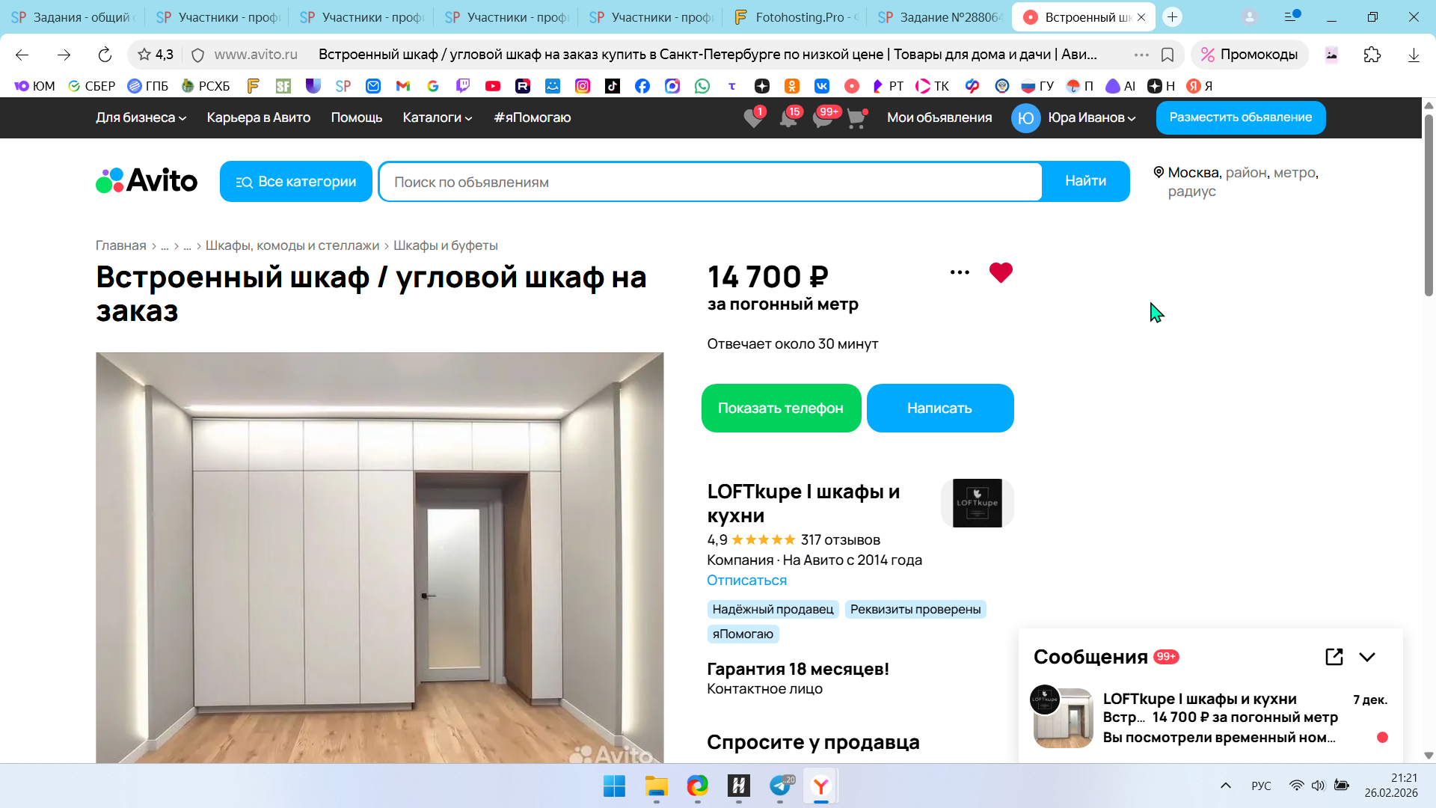The width and height of the screenshot is (1436, 808).
Task: Click the LOFTkupe seller logo thumbnail
Action: click(977, 503)
